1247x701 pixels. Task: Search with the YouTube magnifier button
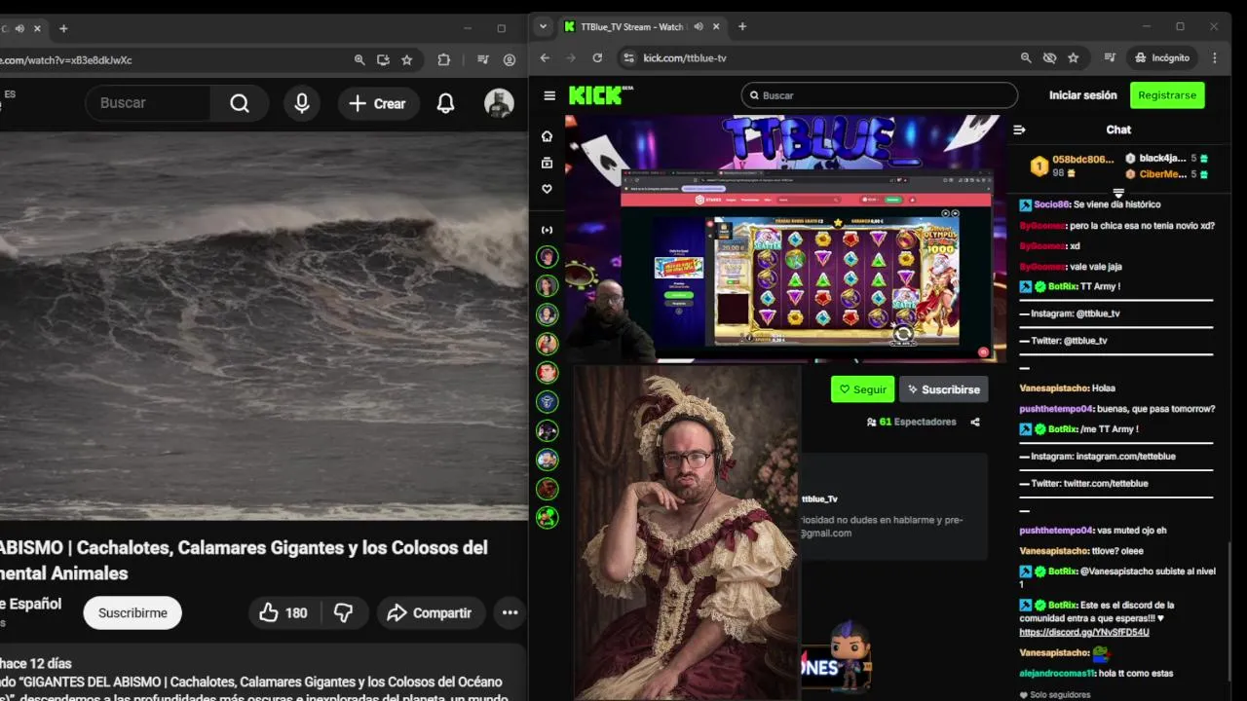[x=240, y=103]
